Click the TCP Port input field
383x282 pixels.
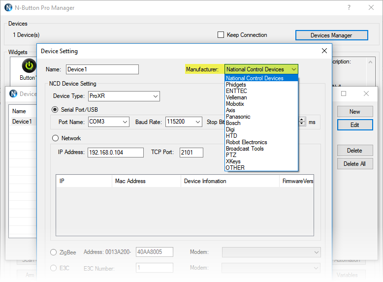(191, 153)
